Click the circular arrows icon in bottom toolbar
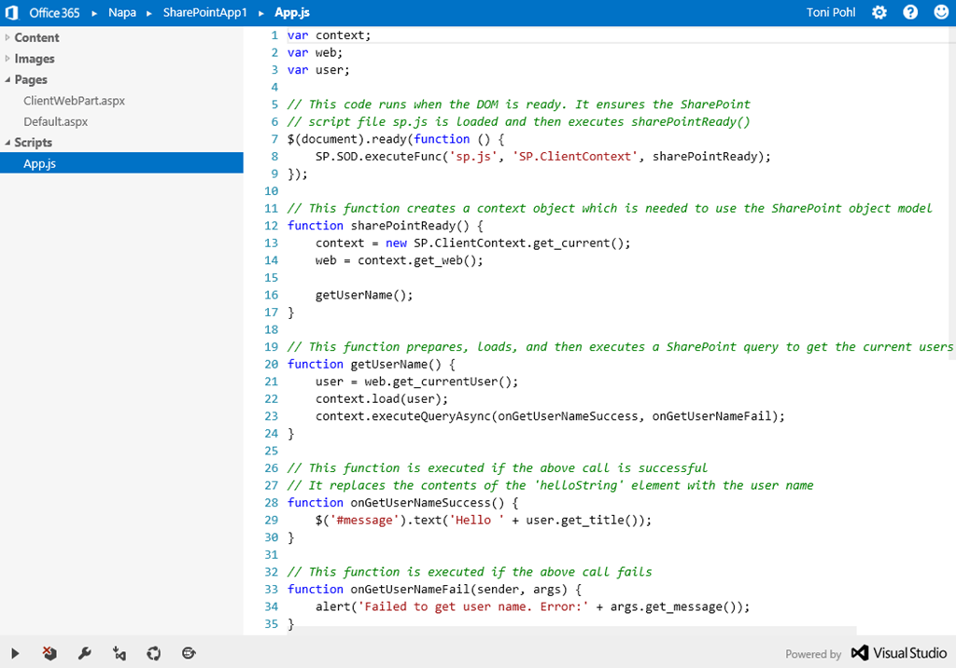Viewport: 956px width, 668px height. tap(154, 654)
